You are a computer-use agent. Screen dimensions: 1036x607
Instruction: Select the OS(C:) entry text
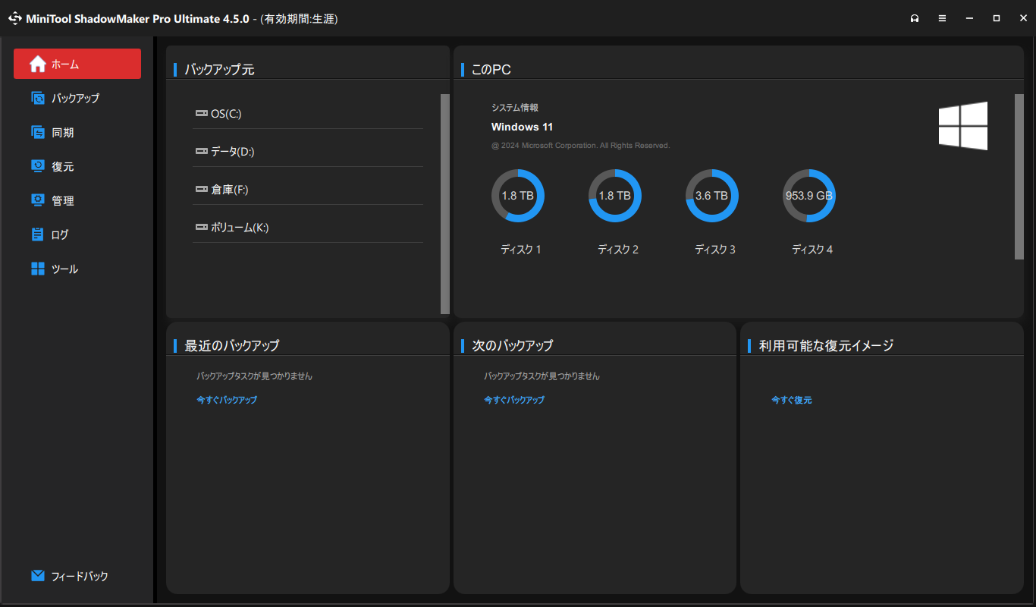point(226,114)
